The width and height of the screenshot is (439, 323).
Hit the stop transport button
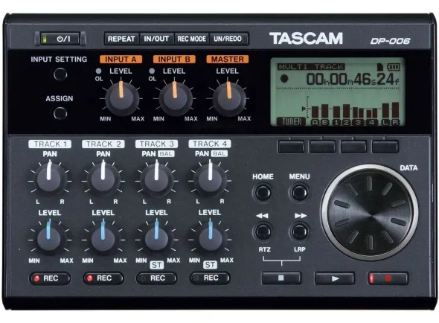pos(281,278)
